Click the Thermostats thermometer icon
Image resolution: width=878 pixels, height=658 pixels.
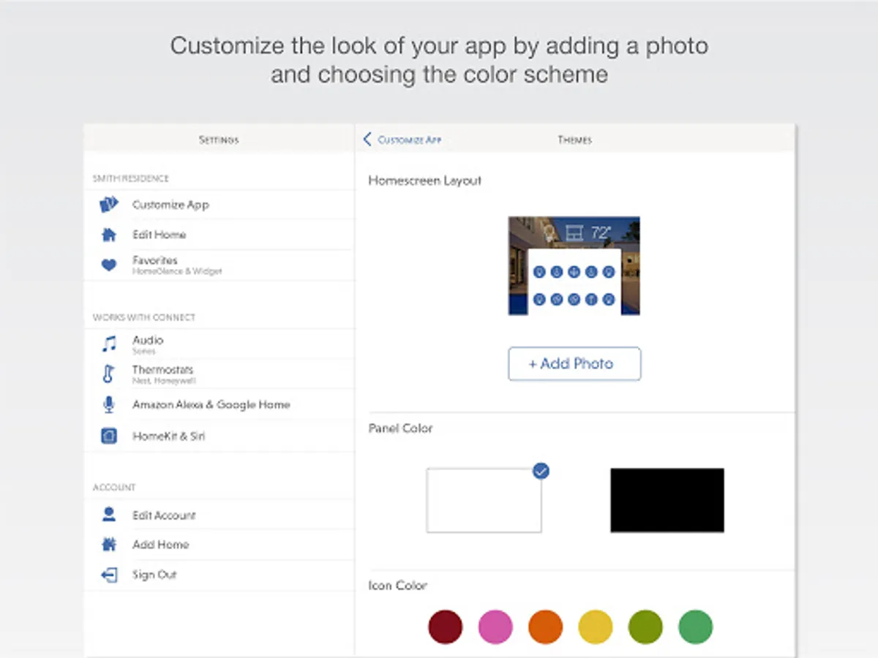pyautogui.click(x=109, y=374)
